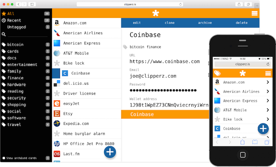This screenshot has height=167, width=276.
Task: Click the Safari sidebar toggle icon
Action: click(x=32, y=4)
